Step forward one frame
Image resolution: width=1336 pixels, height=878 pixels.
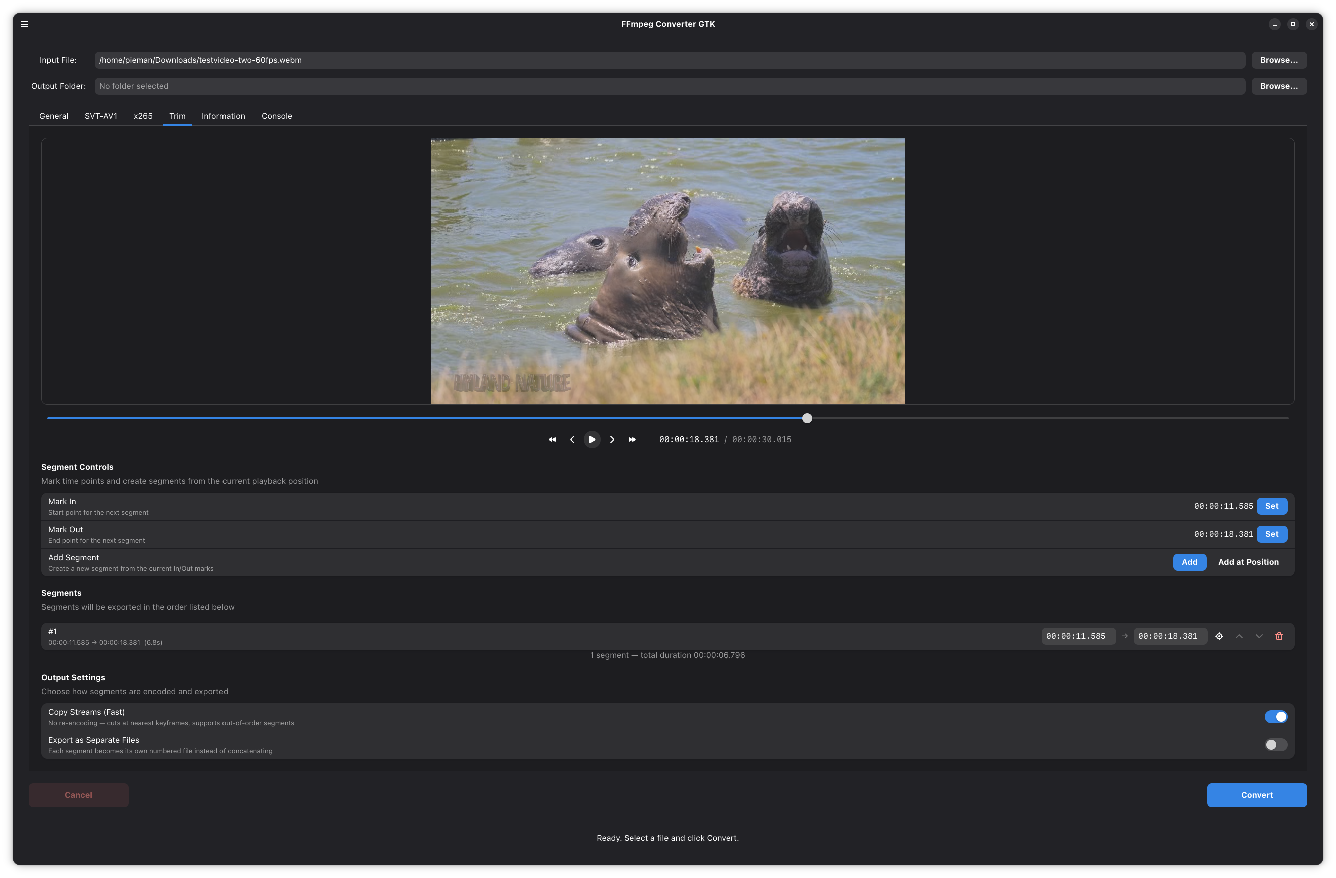[612, 440]
